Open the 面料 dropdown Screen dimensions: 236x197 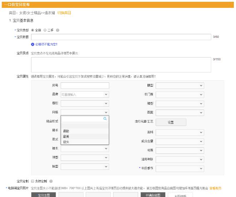coord(180,132)
